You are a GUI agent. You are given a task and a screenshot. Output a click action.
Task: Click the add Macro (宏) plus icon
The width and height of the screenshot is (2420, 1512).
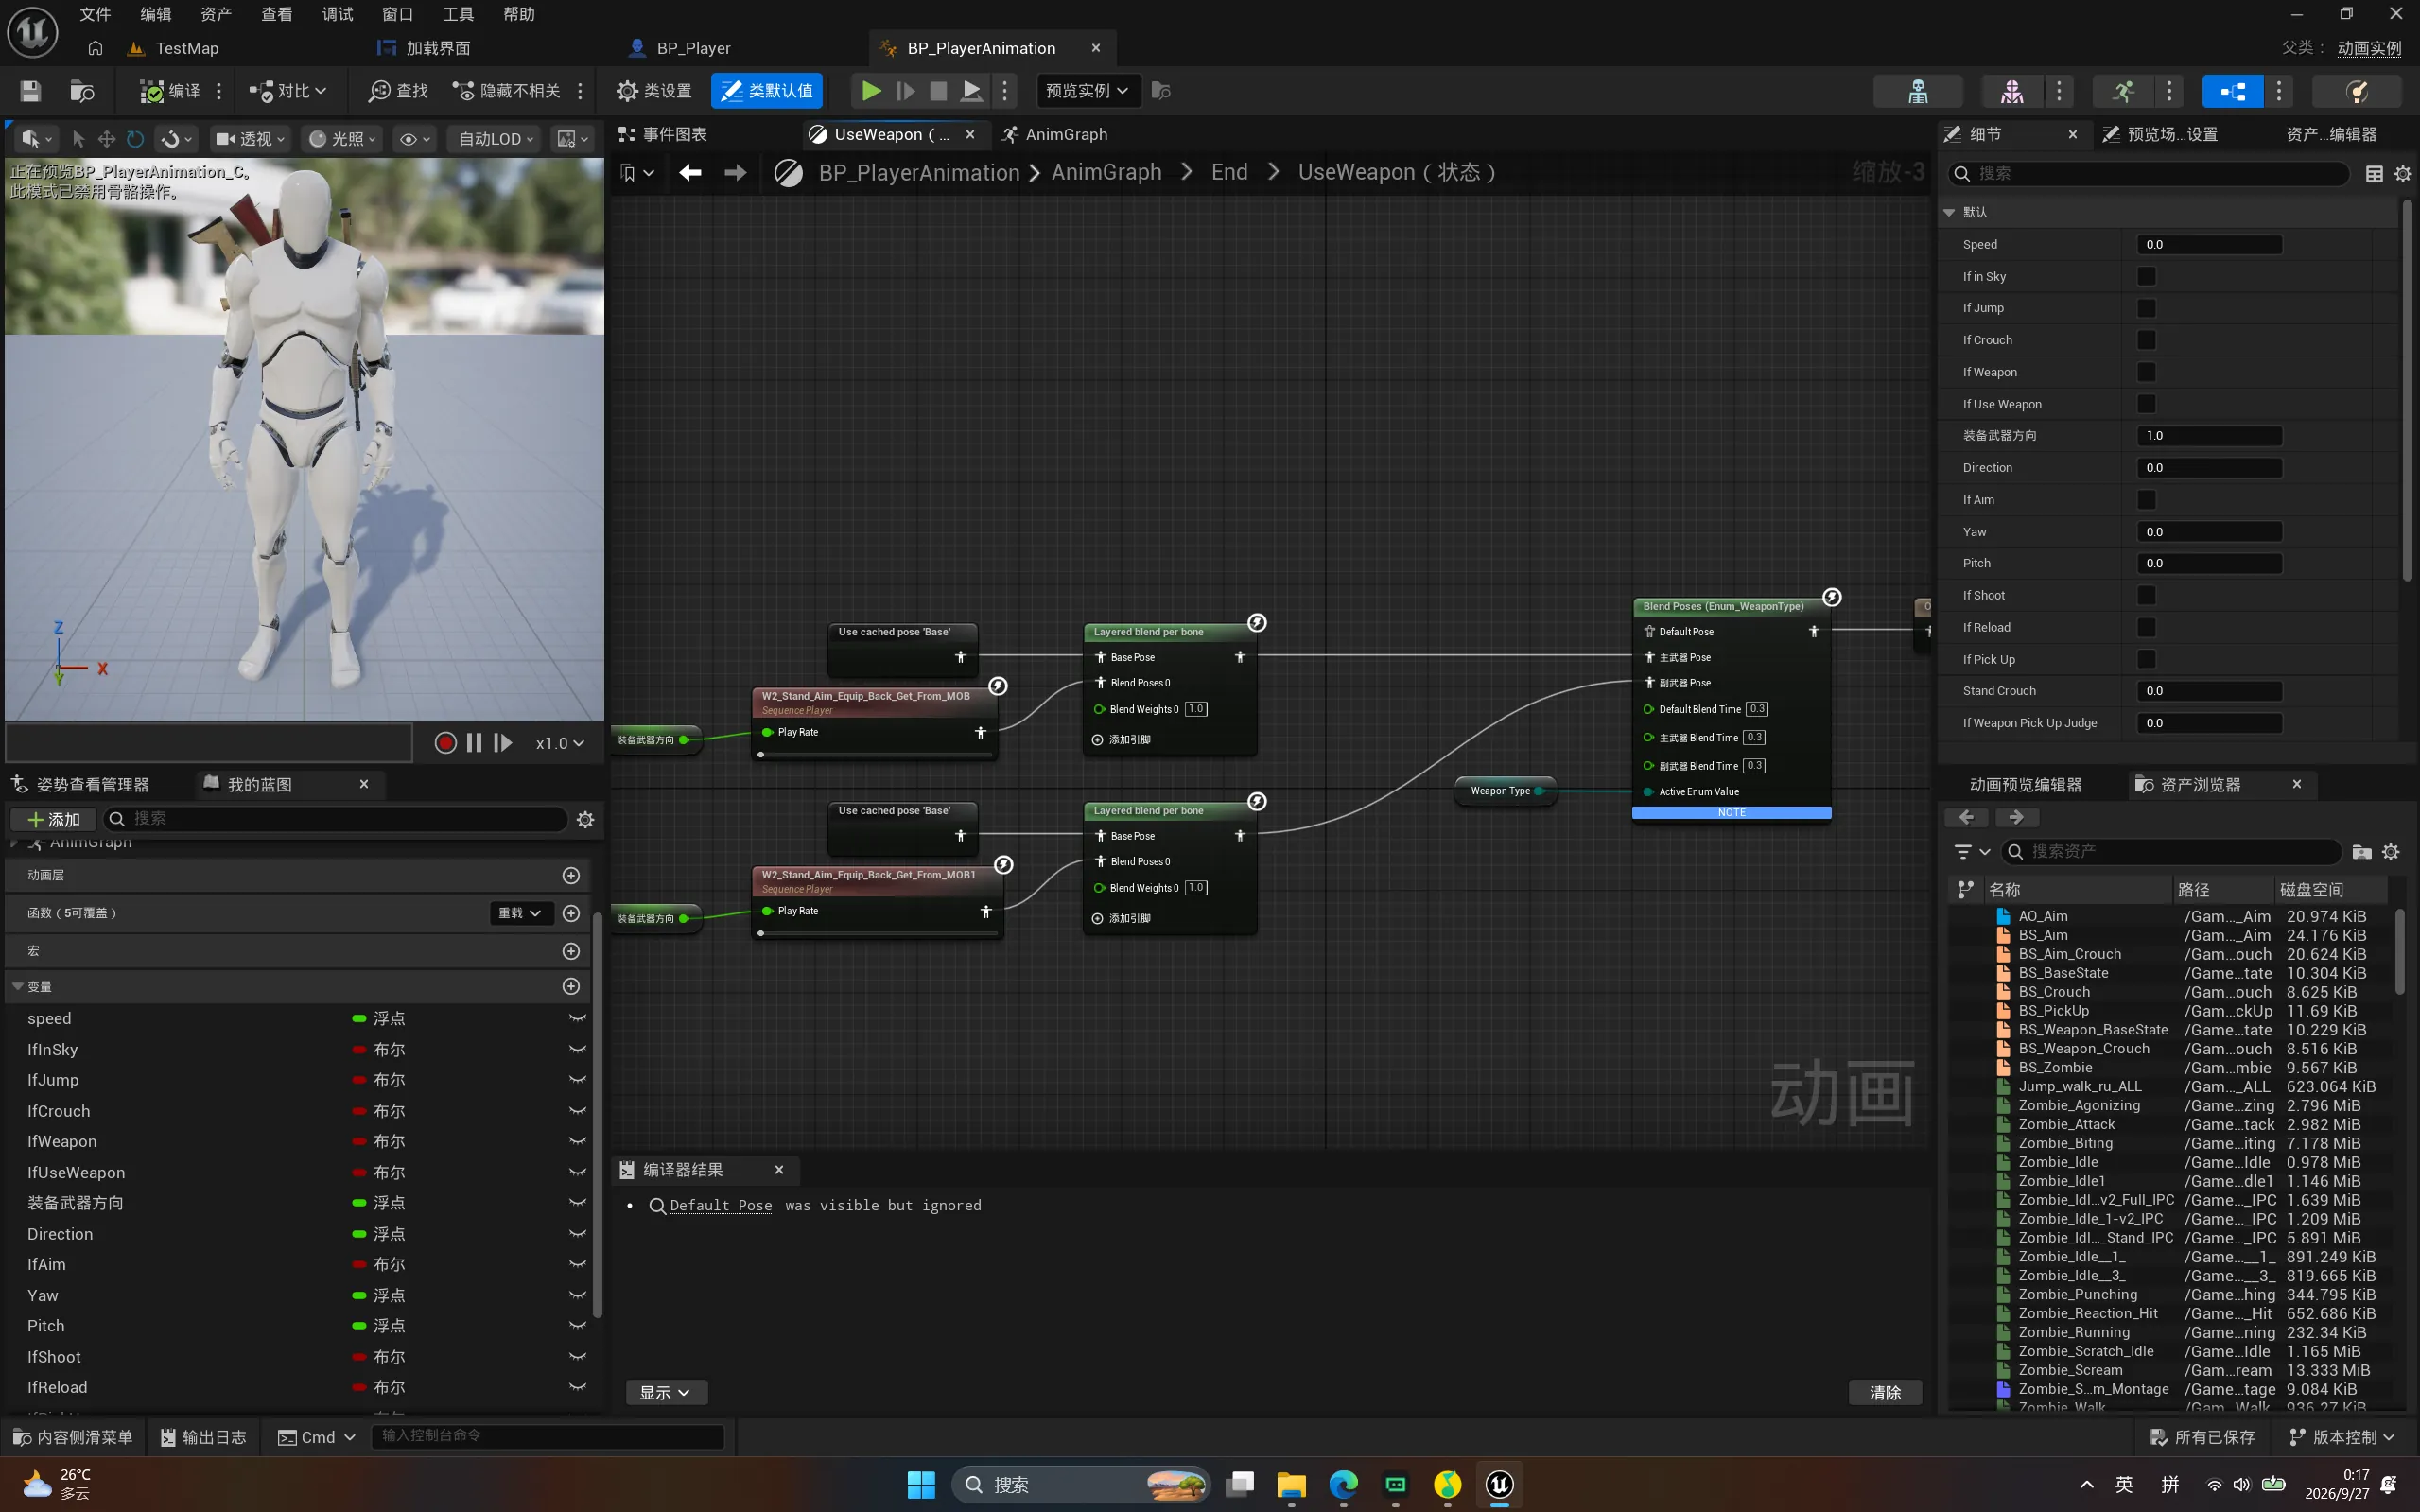pyautogui.click(x=571, y=951)
